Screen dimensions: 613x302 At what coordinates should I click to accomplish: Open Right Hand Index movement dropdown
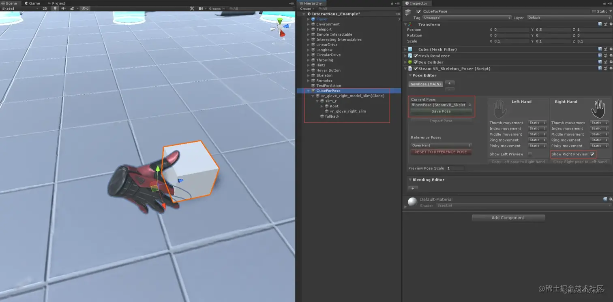(600, 128)
